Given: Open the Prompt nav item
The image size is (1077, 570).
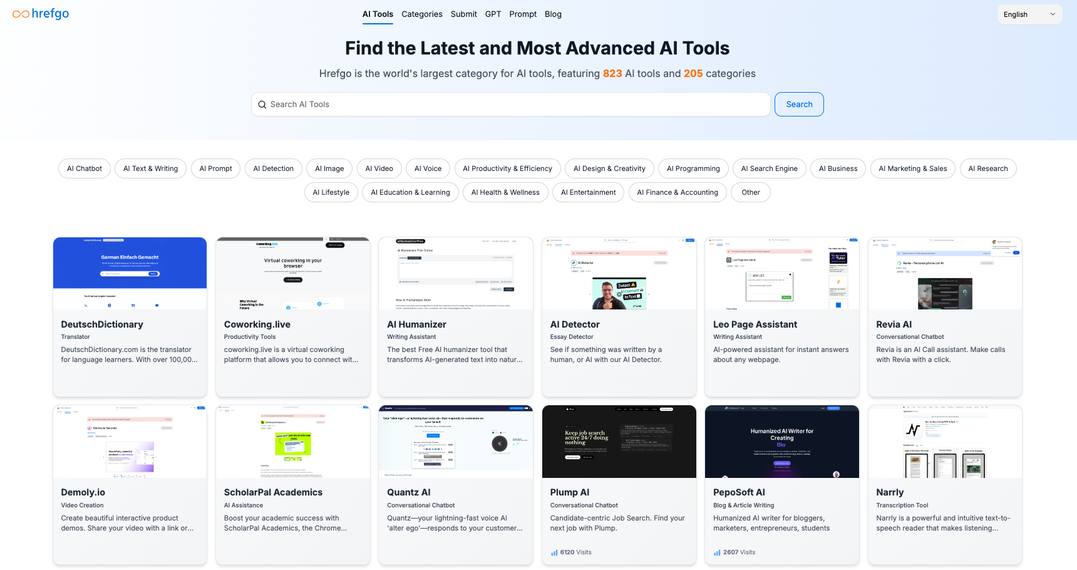Looking at the screenshot, I should (523, 14).
